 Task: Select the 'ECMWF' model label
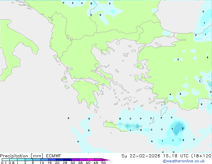[54, 156]
